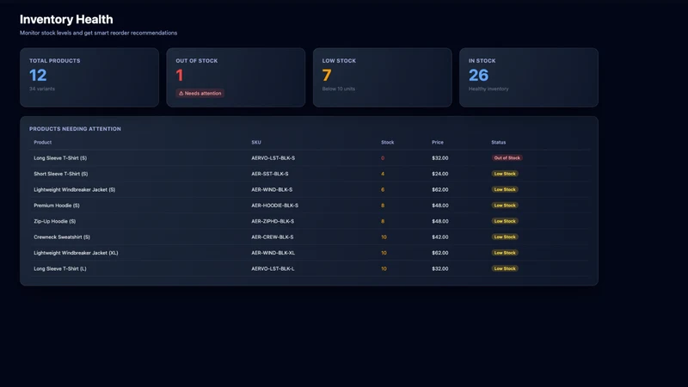The width and height of the screenshot is (688, 387).
Task: Click the Out of Stock status badge
Action: (507, 158)
